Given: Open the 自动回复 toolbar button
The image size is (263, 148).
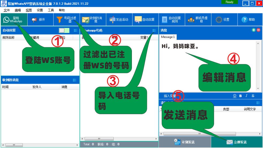Looking at the screenshot, I should coord(145,19).
